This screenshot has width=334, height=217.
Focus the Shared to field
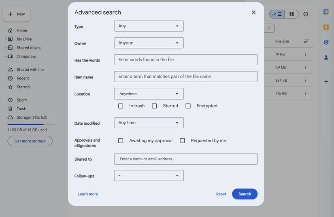coord(186,159)
